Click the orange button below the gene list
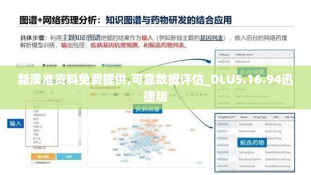This screenshot has width=311, height=175. pos(43,157)
